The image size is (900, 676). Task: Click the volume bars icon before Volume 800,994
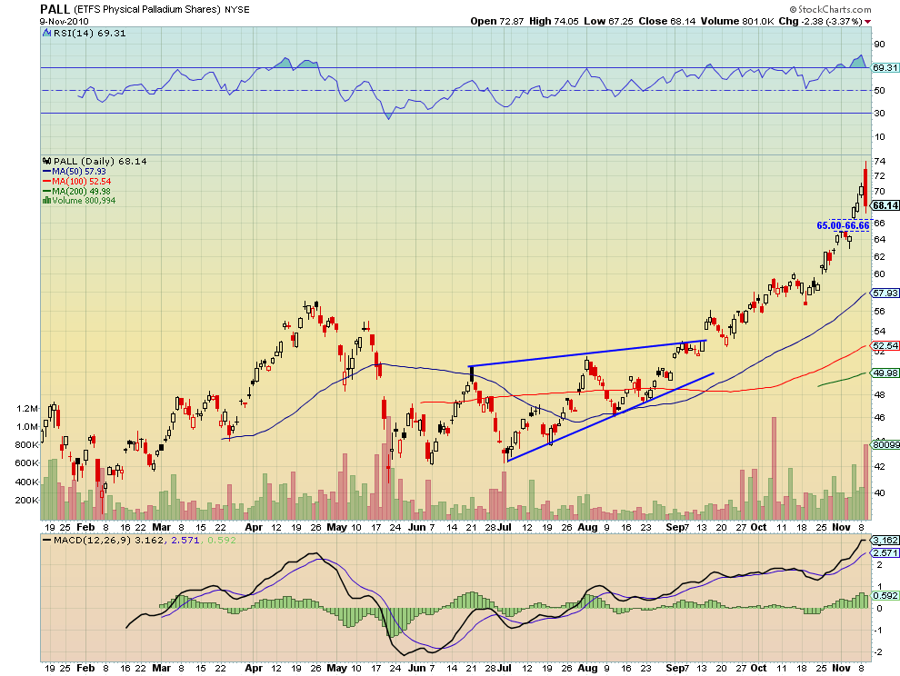[x=46, y=200]
